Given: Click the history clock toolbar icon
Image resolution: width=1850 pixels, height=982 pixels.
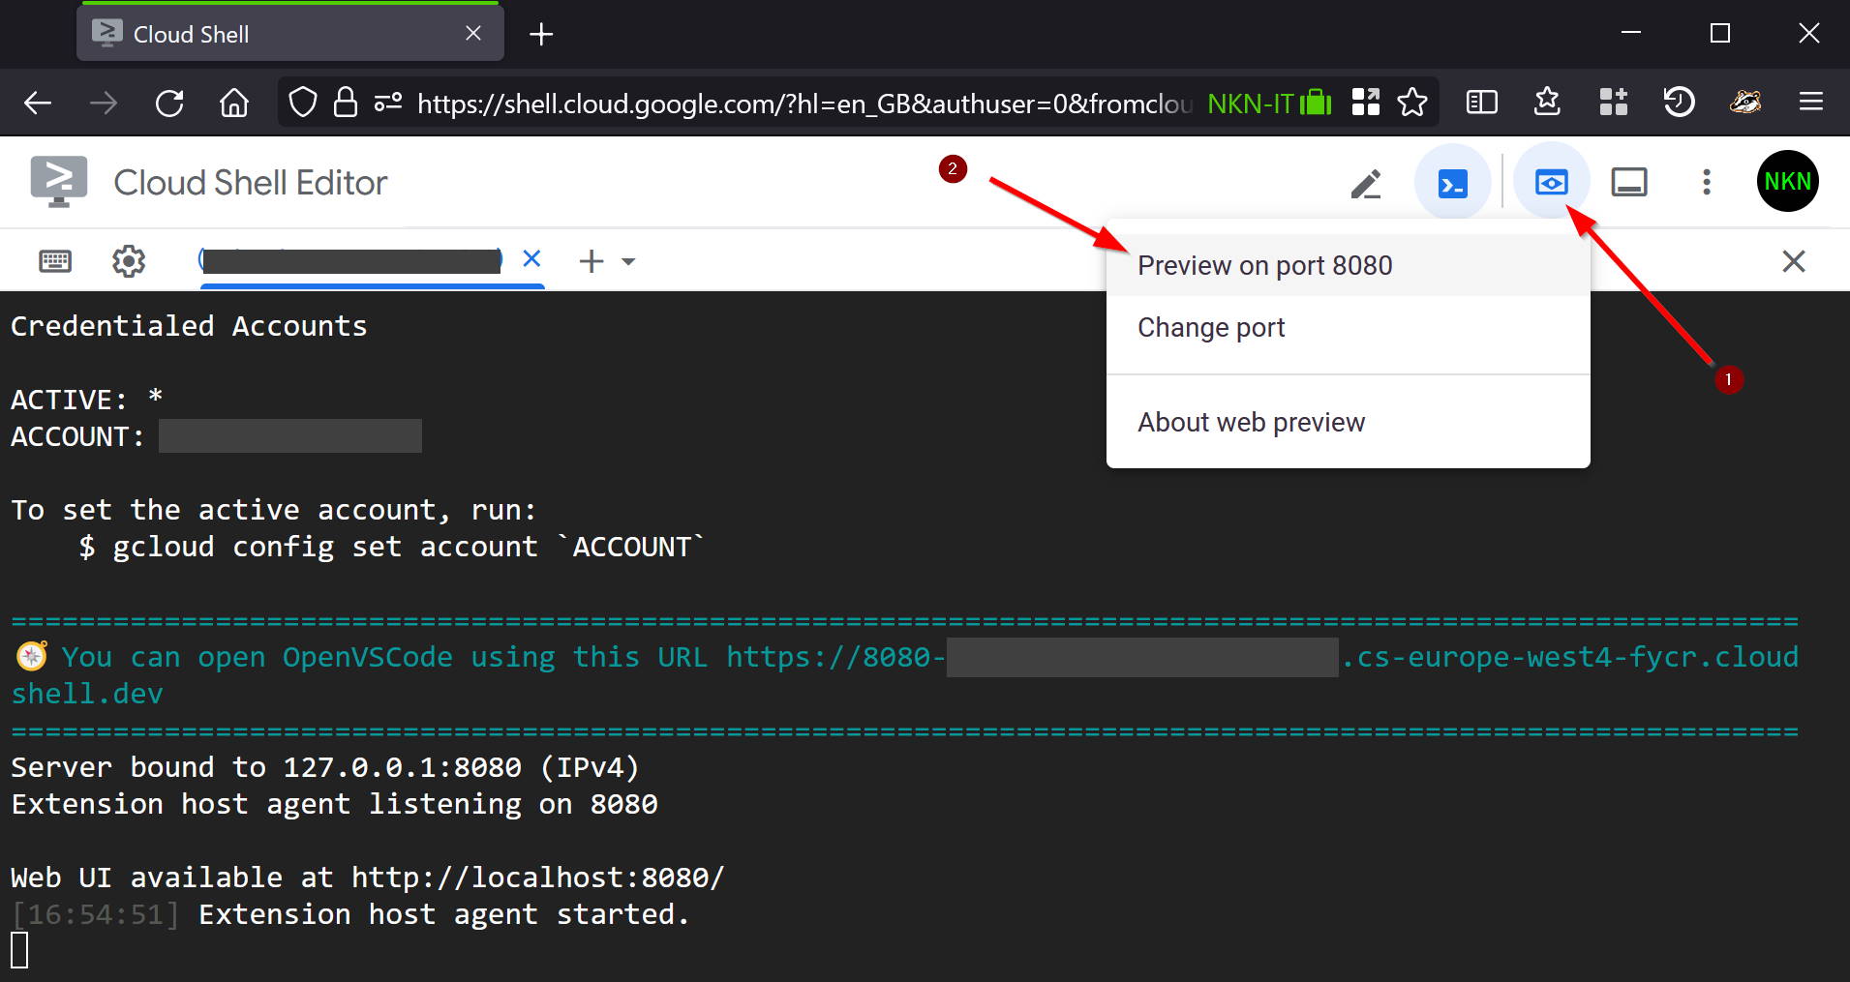Looking at the screenshot, I should (x=1680, y=102).
